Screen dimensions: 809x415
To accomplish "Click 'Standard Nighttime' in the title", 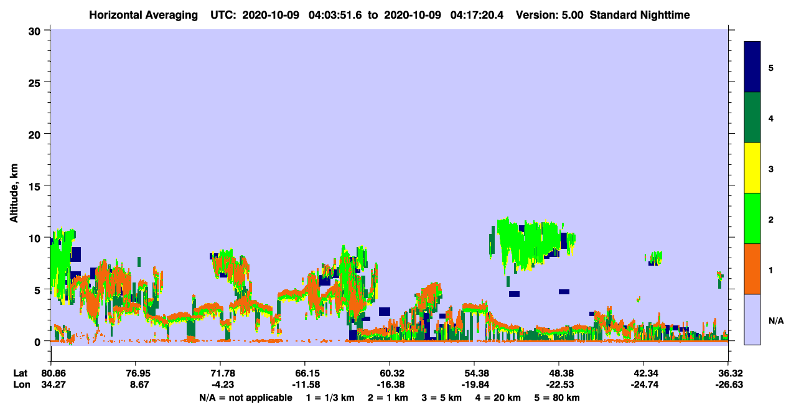I will [x=640, y=15].
